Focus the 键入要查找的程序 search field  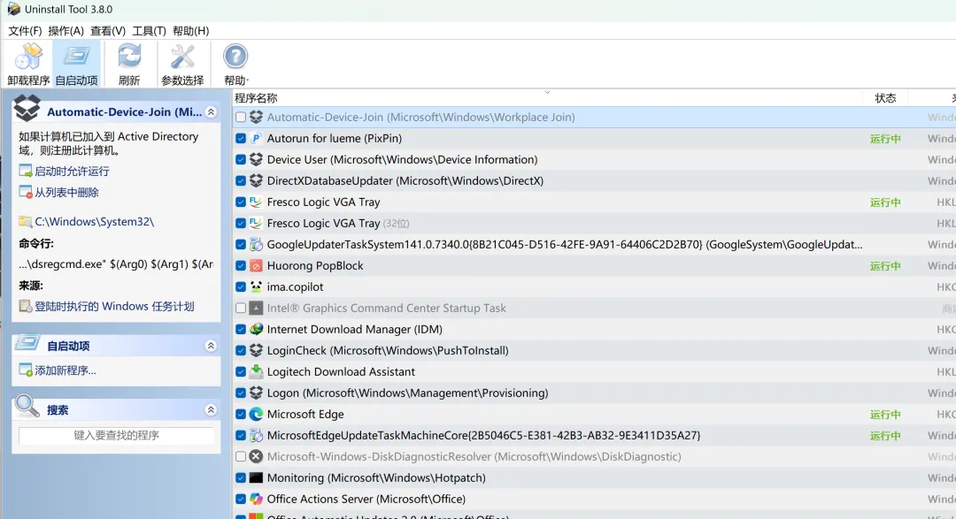click(116, 436)
